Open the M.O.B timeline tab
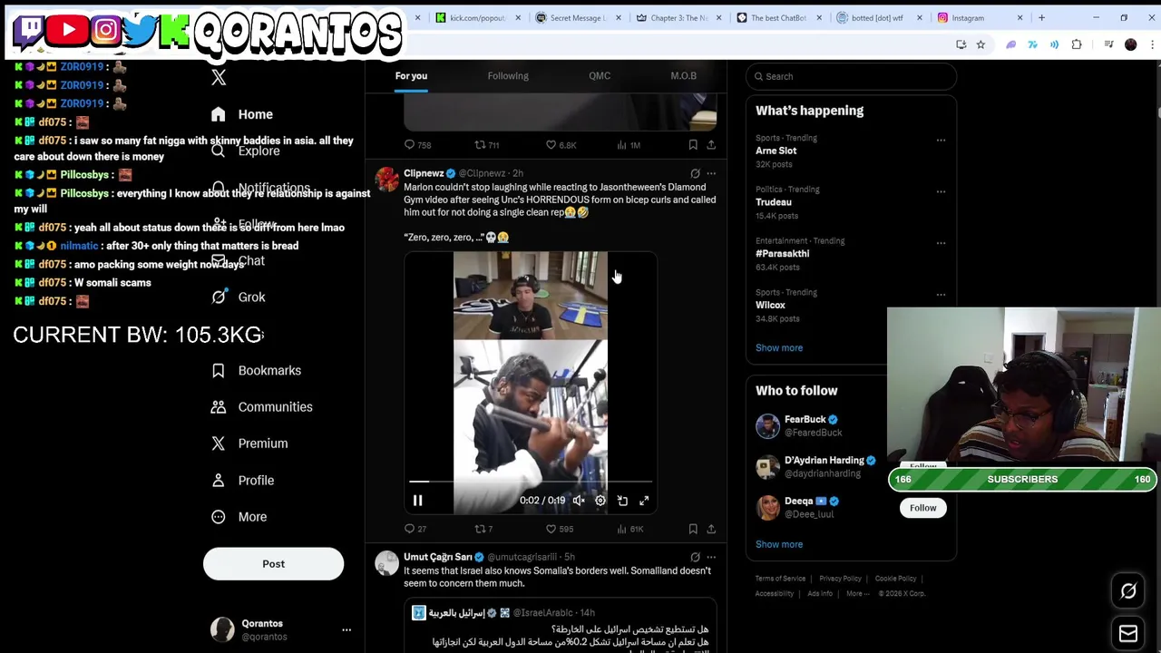 coord(683,76)
